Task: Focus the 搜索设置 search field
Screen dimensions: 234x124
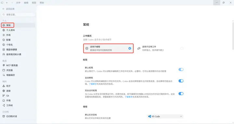Action: (18, 15)
